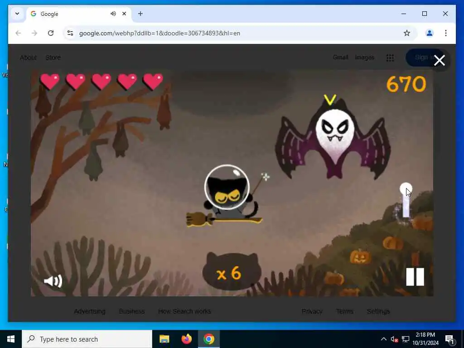Click the first heart life

click(x=49, y=81)
